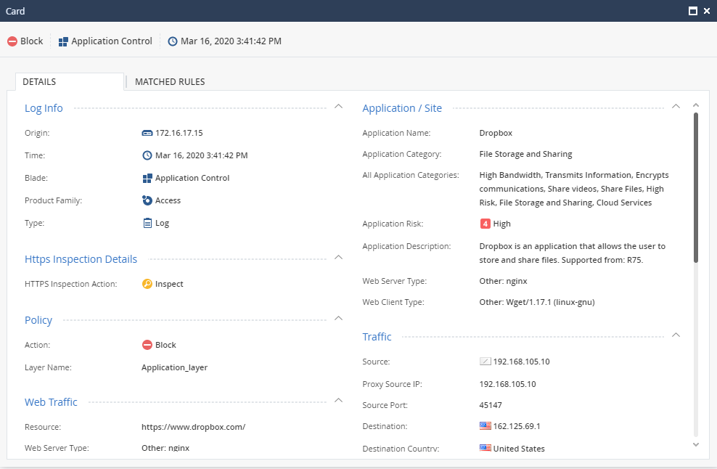Collapse the Https Inspection Details section
717x469 pixels.
point(338,257)
